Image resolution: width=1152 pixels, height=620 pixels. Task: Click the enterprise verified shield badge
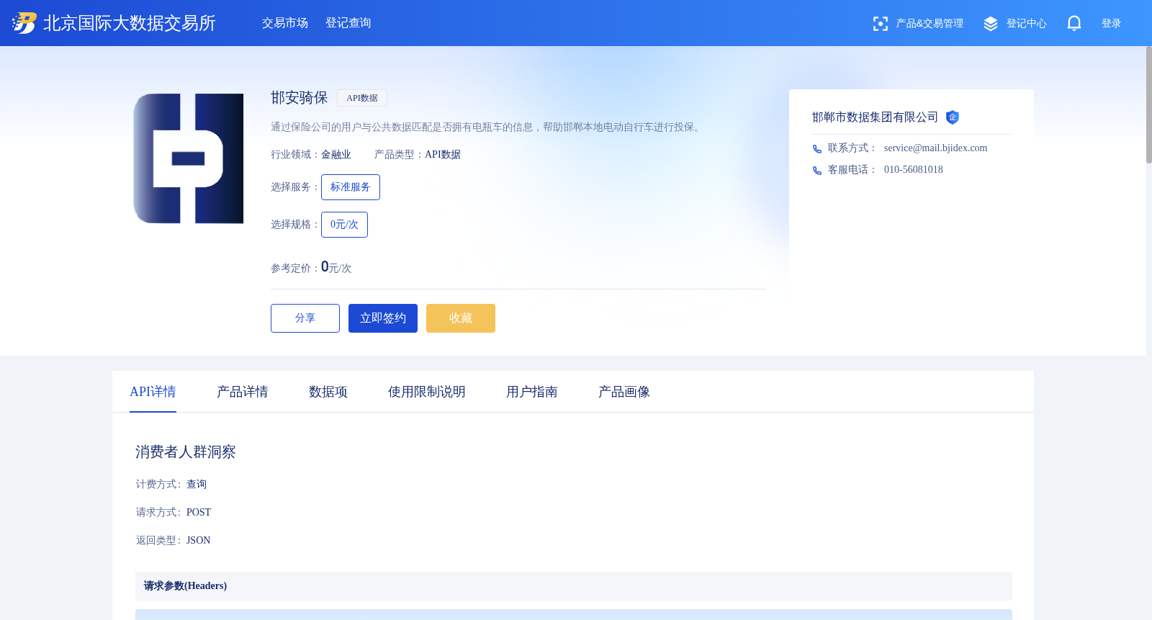953,117
